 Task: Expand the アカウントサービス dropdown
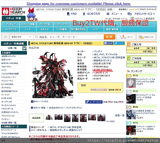(x=141, y=14)
